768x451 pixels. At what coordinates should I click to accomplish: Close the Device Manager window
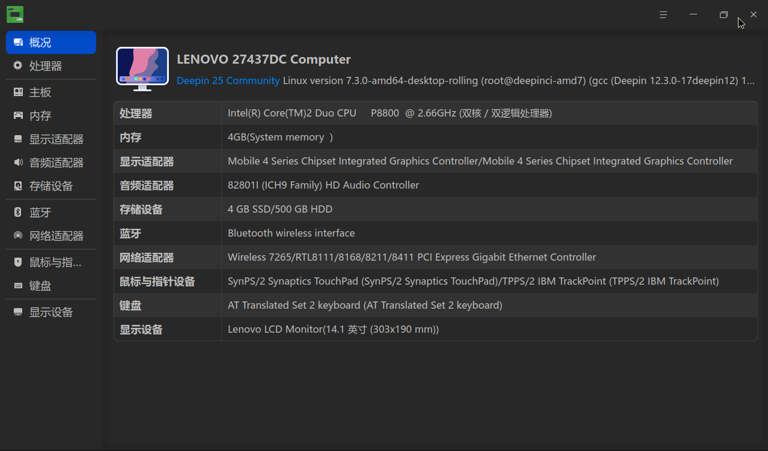(x=754, y=14)
